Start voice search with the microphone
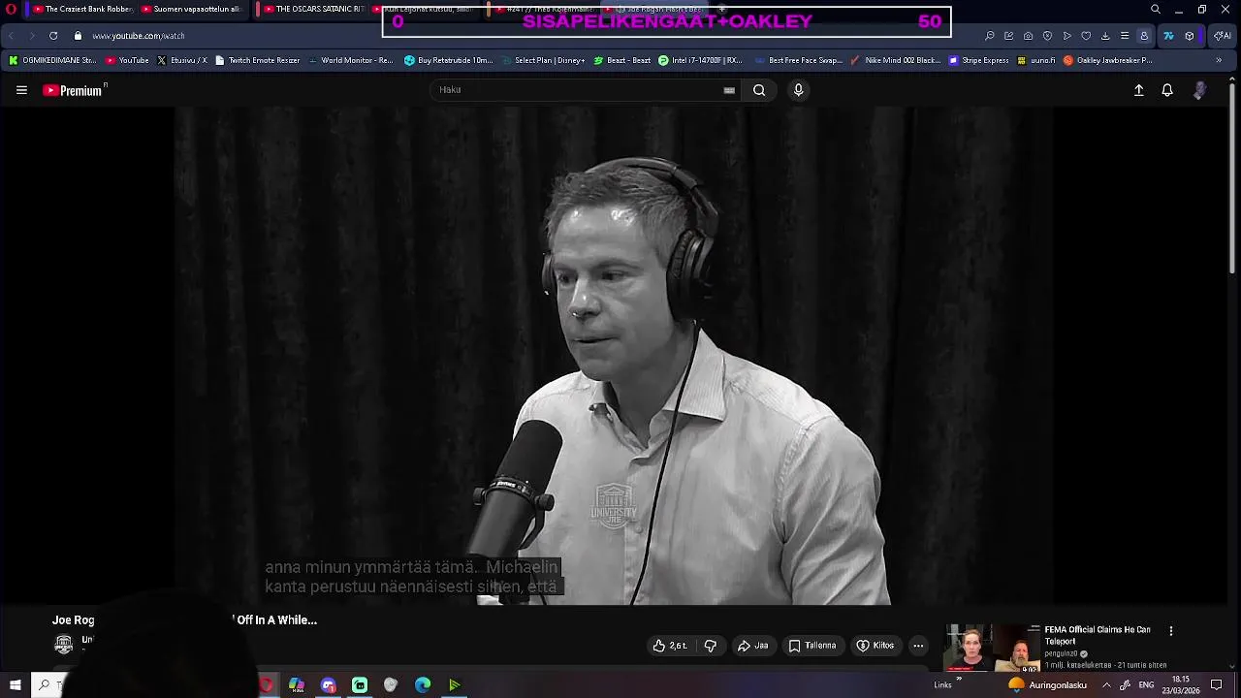The height and width of the screenshot is (698, 1241). coord(798,90)
